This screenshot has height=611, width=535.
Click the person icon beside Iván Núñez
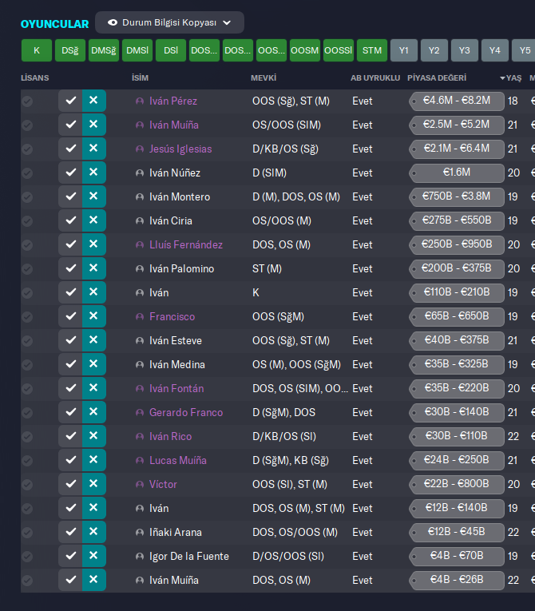coord(140,173)
